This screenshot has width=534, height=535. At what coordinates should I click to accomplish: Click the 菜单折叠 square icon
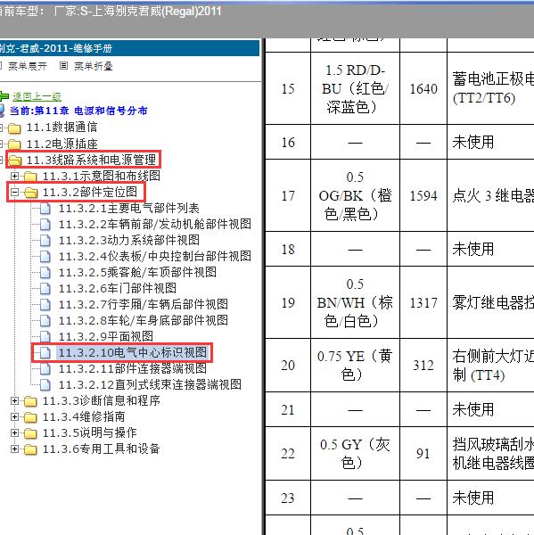point(63,65)
